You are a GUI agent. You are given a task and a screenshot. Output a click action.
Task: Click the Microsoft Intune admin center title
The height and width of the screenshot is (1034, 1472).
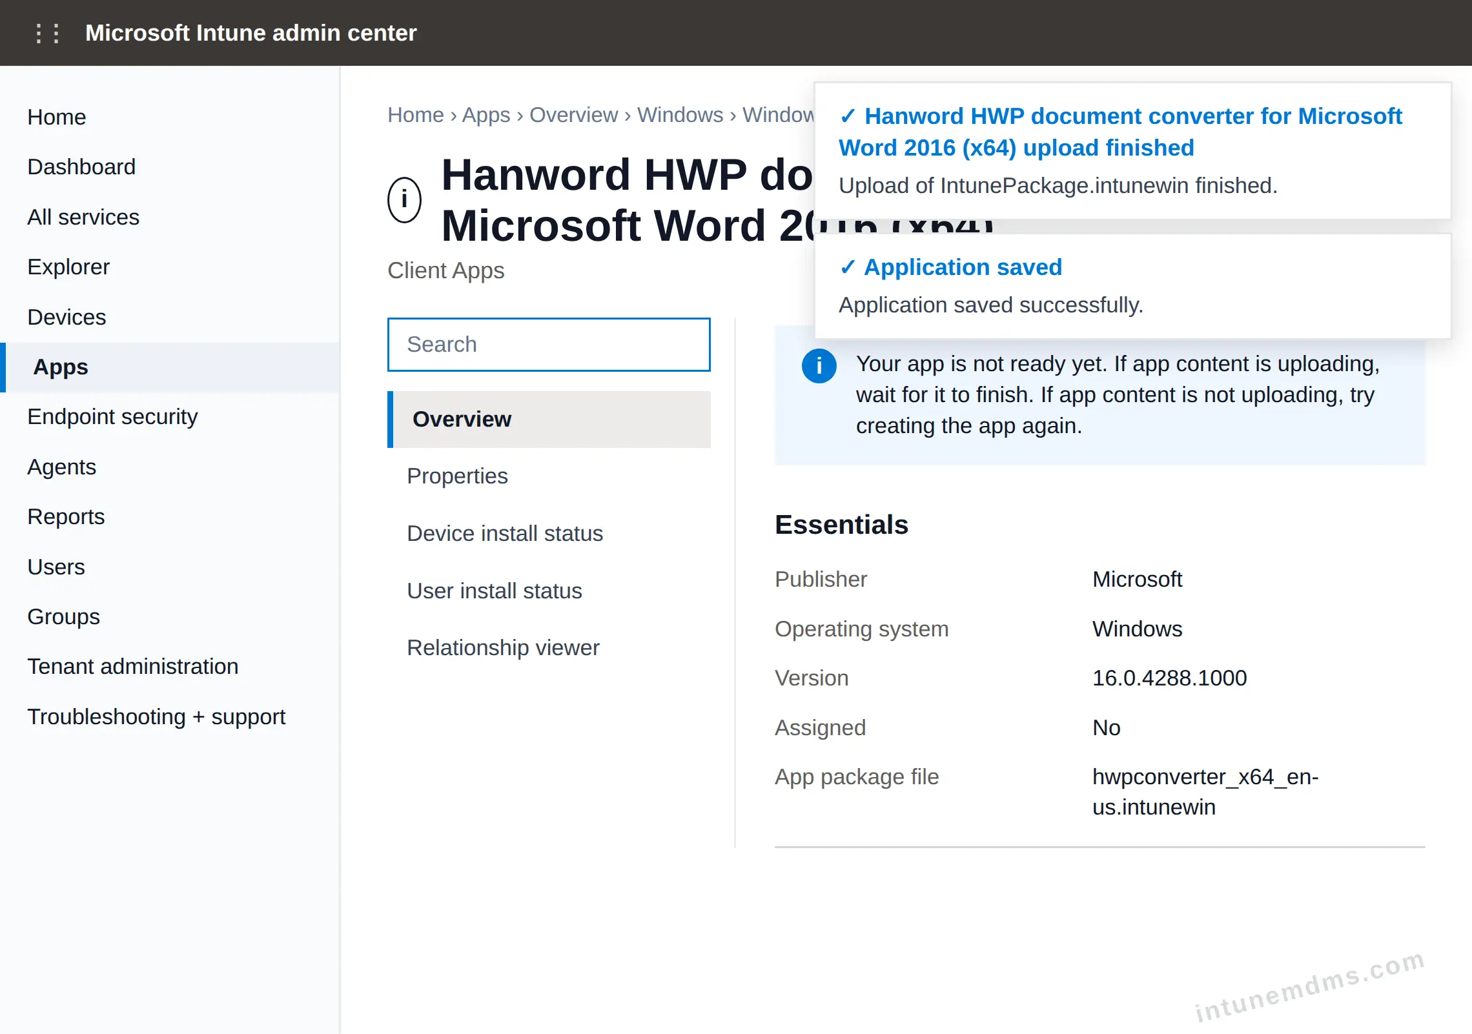[251, 33]
